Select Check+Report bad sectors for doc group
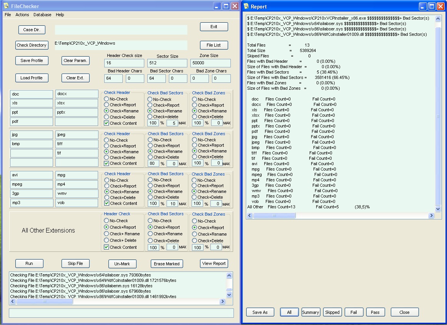 150,105
